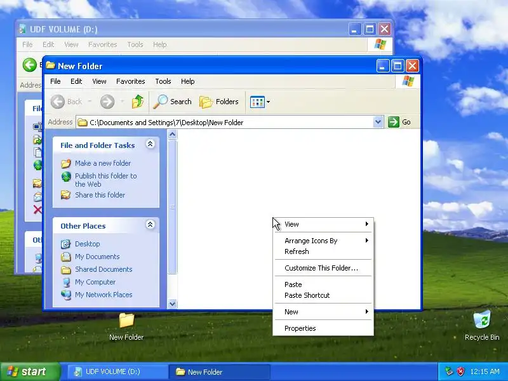
Task: Click the green Go arrow button
Action: [x=393, y=122]
